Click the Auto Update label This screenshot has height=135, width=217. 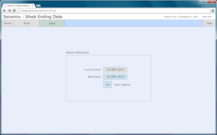coord(122,85)
